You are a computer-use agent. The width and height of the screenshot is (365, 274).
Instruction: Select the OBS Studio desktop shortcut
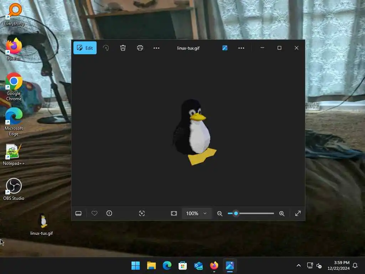click(x=14, y=189)
